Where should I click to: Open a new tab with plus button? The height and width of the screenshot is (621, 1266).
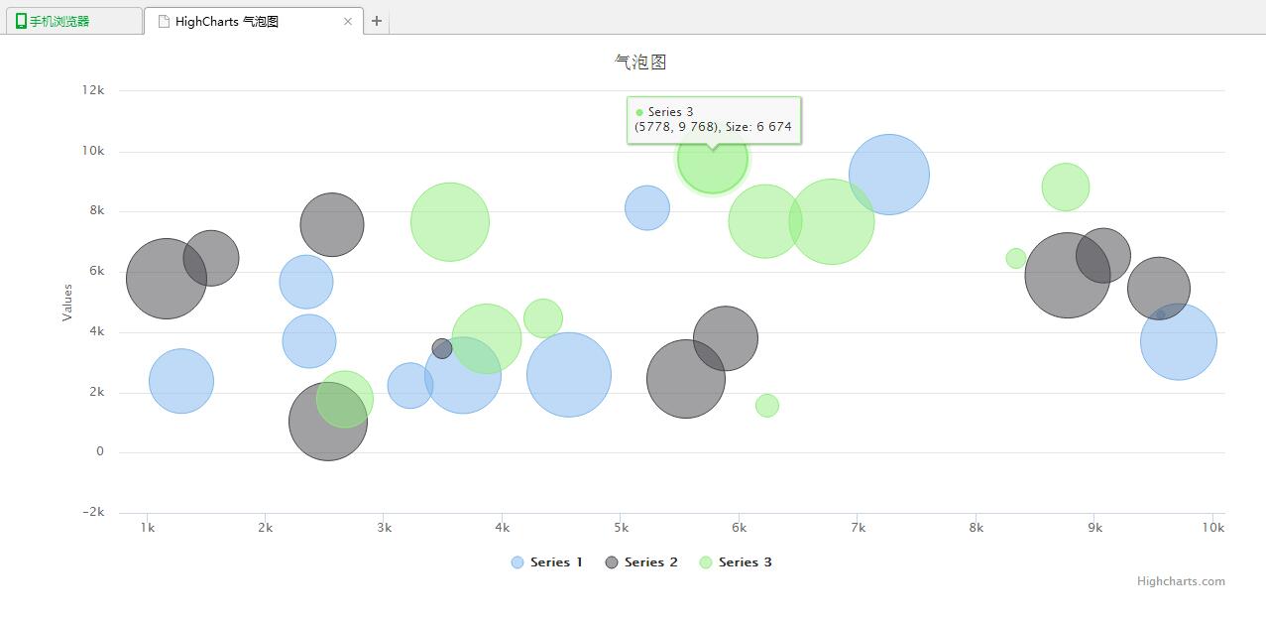coord(377,21)
